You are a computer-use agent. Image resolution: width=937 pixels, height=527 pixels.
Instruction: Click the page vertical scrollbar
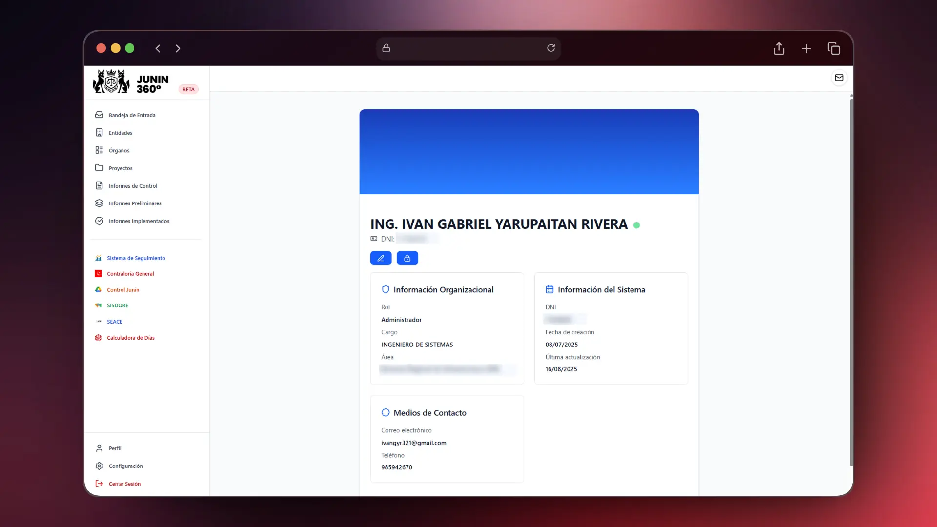point(851,283)
